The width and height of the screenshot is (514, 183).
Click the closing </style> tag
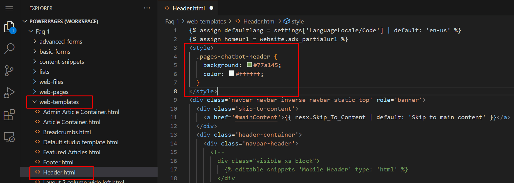[203, 91]
